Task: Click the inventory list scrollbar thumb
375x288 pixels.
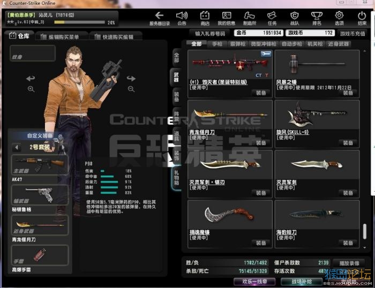Action: (x=364, y=231)
